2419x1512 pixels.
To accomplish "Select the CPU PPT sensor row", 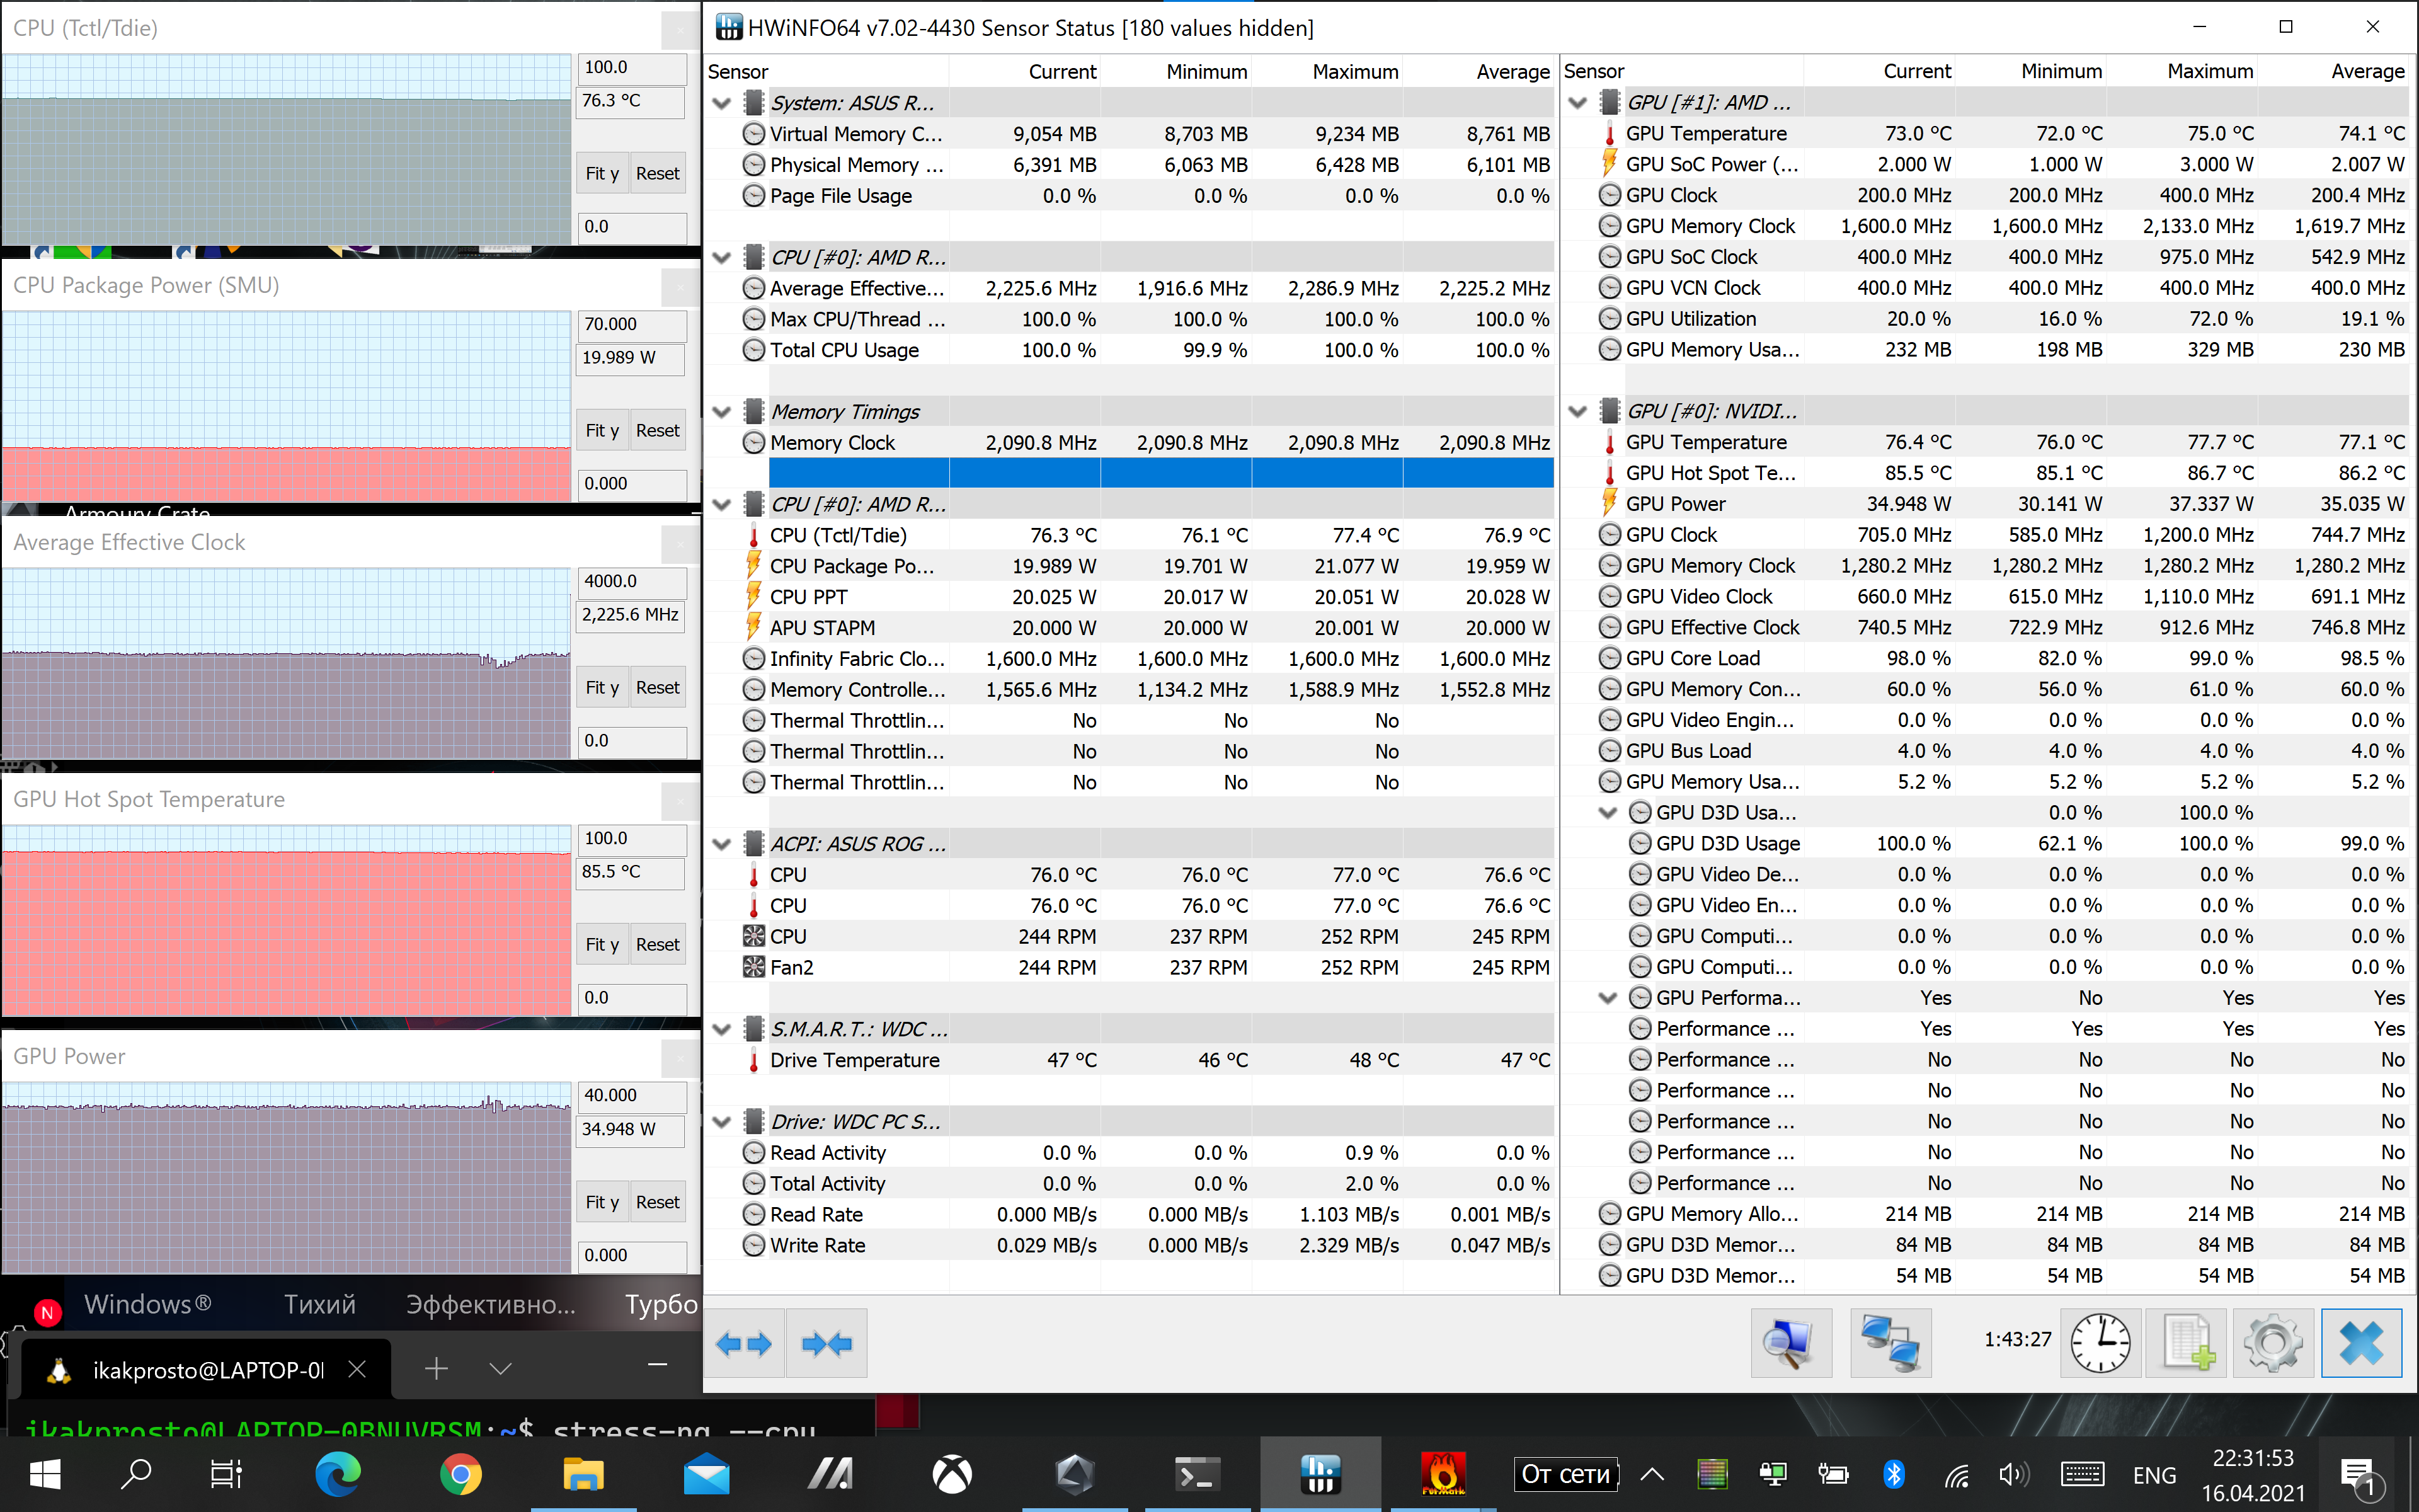I will click(1129, 597).
